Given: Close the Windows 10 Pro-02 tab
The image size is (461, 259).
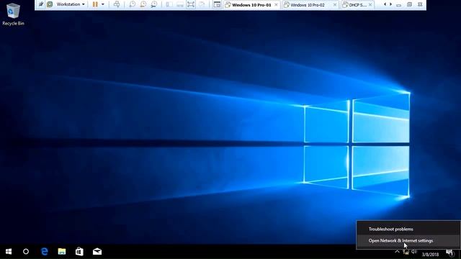Looking at the screenshot, I should pos(335,5).
